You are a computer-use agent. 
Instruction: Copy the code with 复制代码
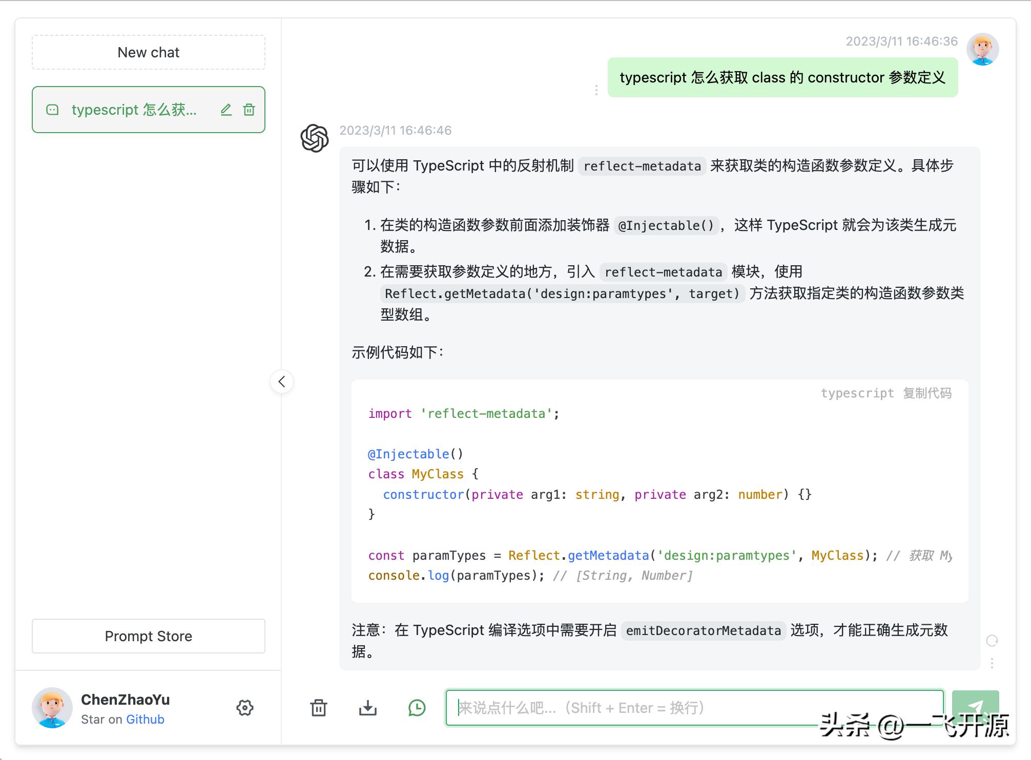tap(925, 393)
